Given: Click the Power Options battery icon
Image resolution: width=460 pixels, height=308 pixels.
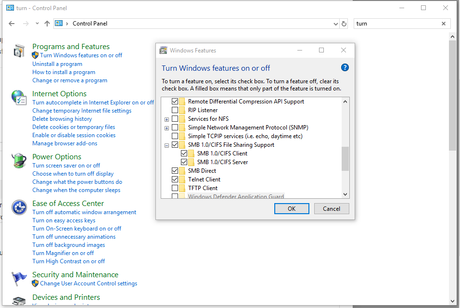Looking at the screenshot, I should pyautogui.click(x=19, y=160).
